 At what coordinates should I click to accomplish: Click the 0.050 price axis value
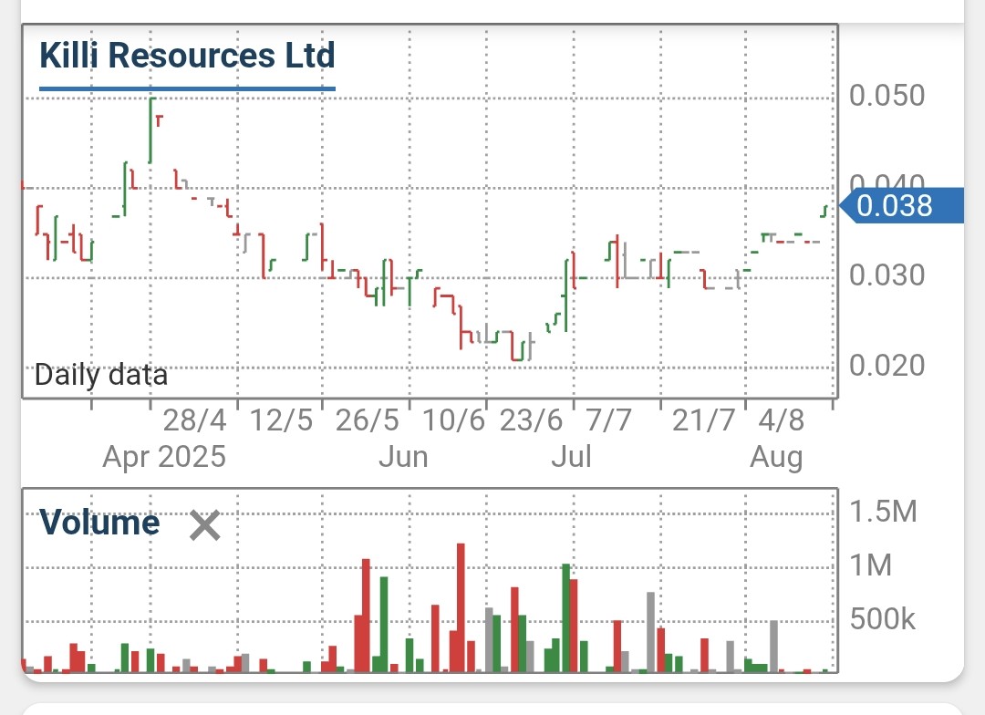[x=886, y=95]
